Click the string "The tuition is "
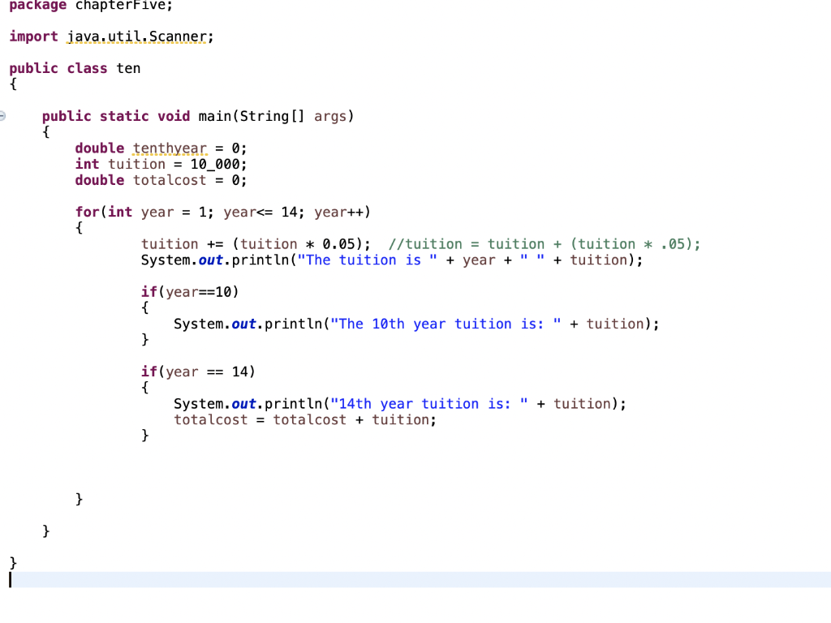The height and width of the screenshot is (623, 831). click(368, 260)
